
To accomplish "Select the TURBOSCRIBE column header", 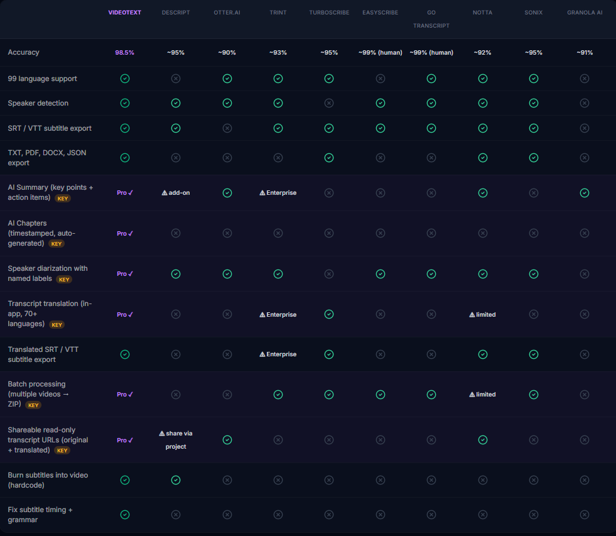I will point(329,13).
